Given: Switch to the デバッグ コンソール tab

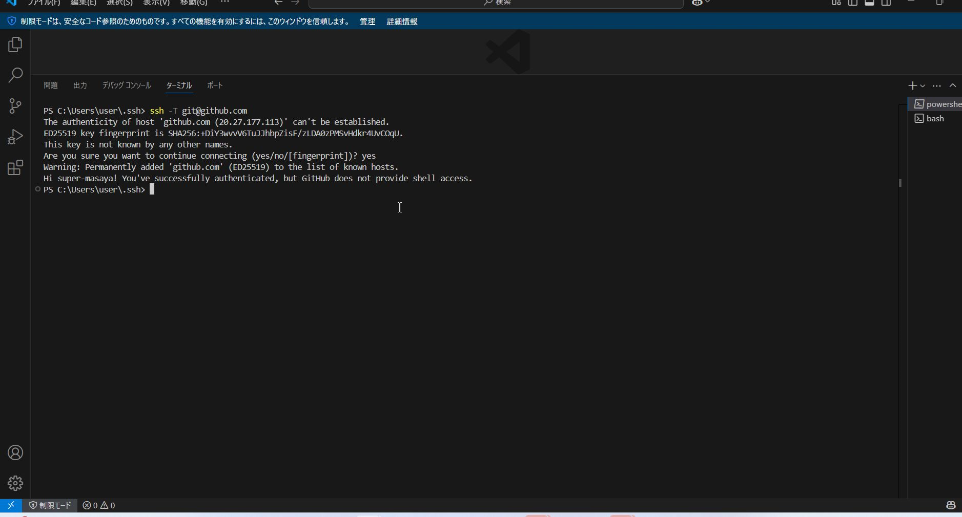Looking at the screenshot, I should 127,85.
